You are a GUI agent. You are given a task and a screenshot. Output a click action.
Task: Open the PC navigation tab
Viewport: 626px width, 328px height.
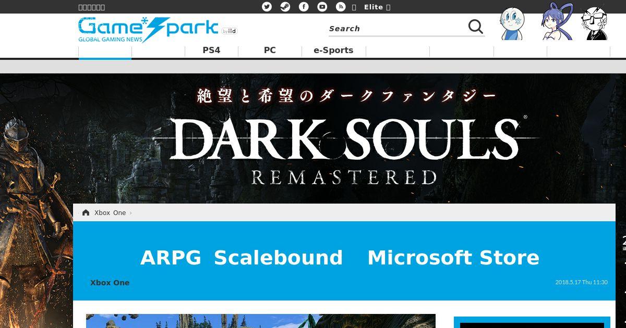[270, 51]
